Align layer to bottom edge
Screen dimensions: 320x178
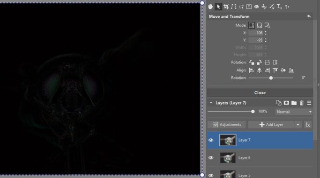click(291, 71)
